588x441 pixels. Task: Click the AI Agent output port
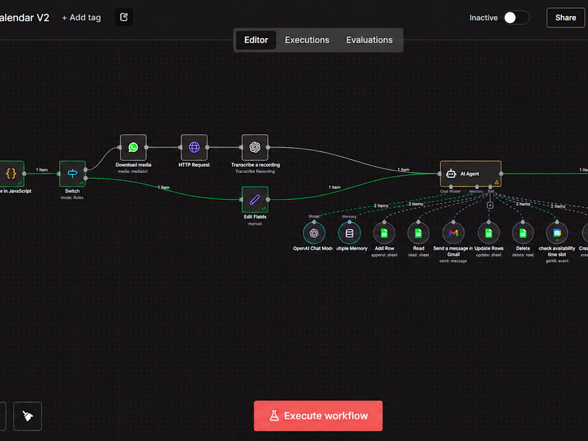[x=501, y=174]
